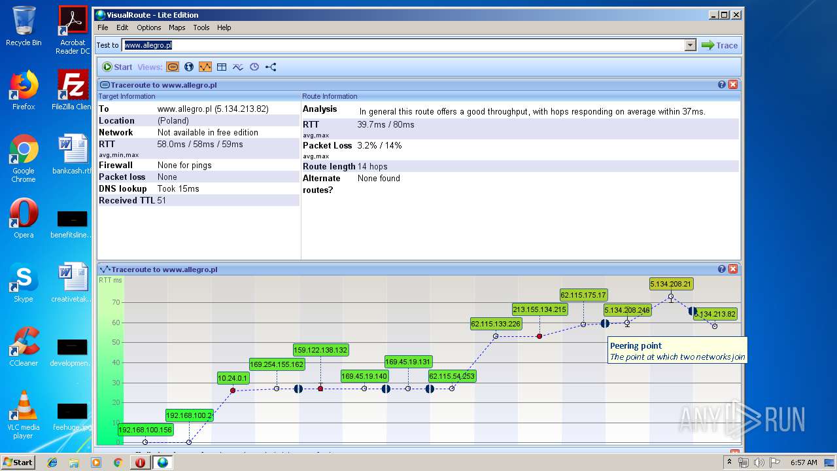837x471 pixels.
Task: Click the Opera icon in the taskbar
Action: click(140, 462)
